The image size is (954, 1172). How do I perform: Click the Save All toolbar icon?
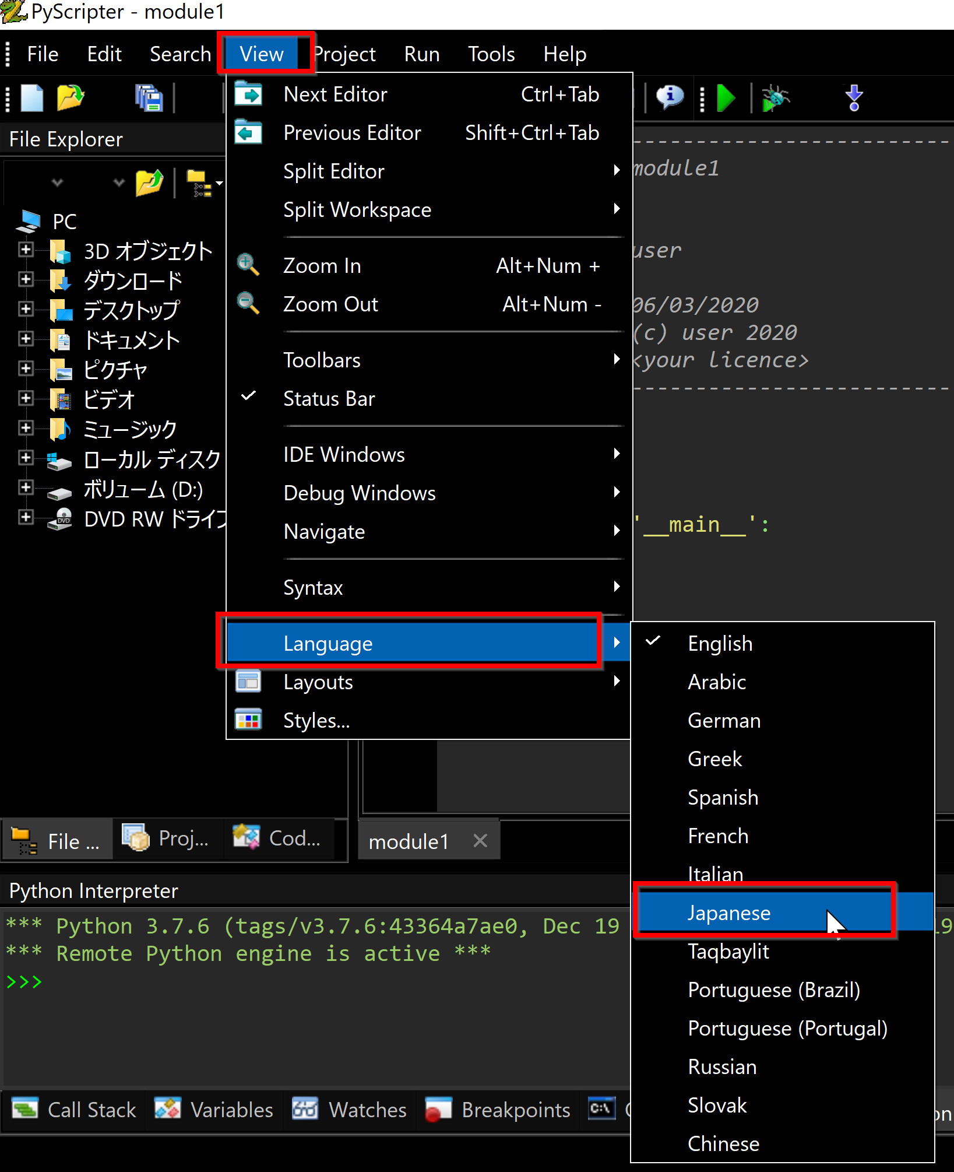tap(149, 98)
